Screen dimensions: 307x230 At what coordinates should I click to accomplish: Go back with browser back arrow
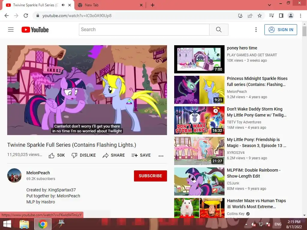tap(7, 16)
